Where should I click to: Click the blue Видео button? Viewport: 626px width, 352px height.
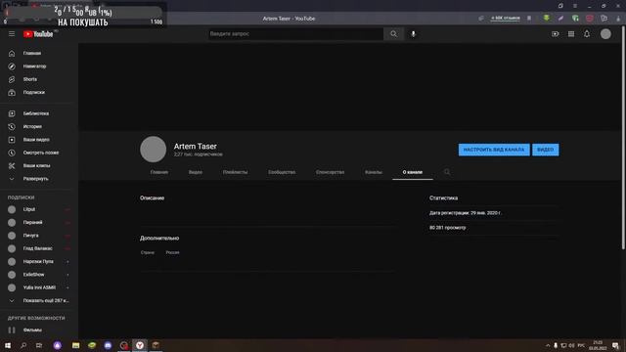point(546,150)
